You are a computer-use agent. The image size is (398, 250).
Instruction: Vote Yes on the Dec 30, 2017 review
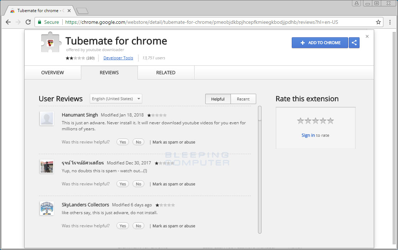[x=123, y=184]
